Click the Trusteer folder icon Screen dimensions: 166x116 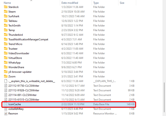click(x=6, y=49)
